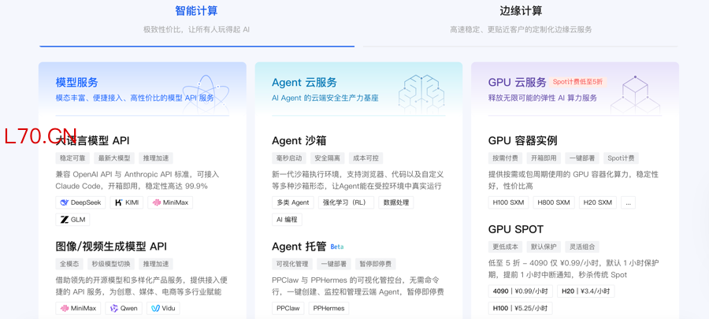This screenshot has height=319, width=709.
Task: Switch to the 边缘计算 tab
Action: 521,11
